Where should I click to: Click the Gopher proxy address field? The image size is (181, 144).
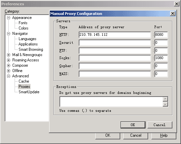coord(115,66)
